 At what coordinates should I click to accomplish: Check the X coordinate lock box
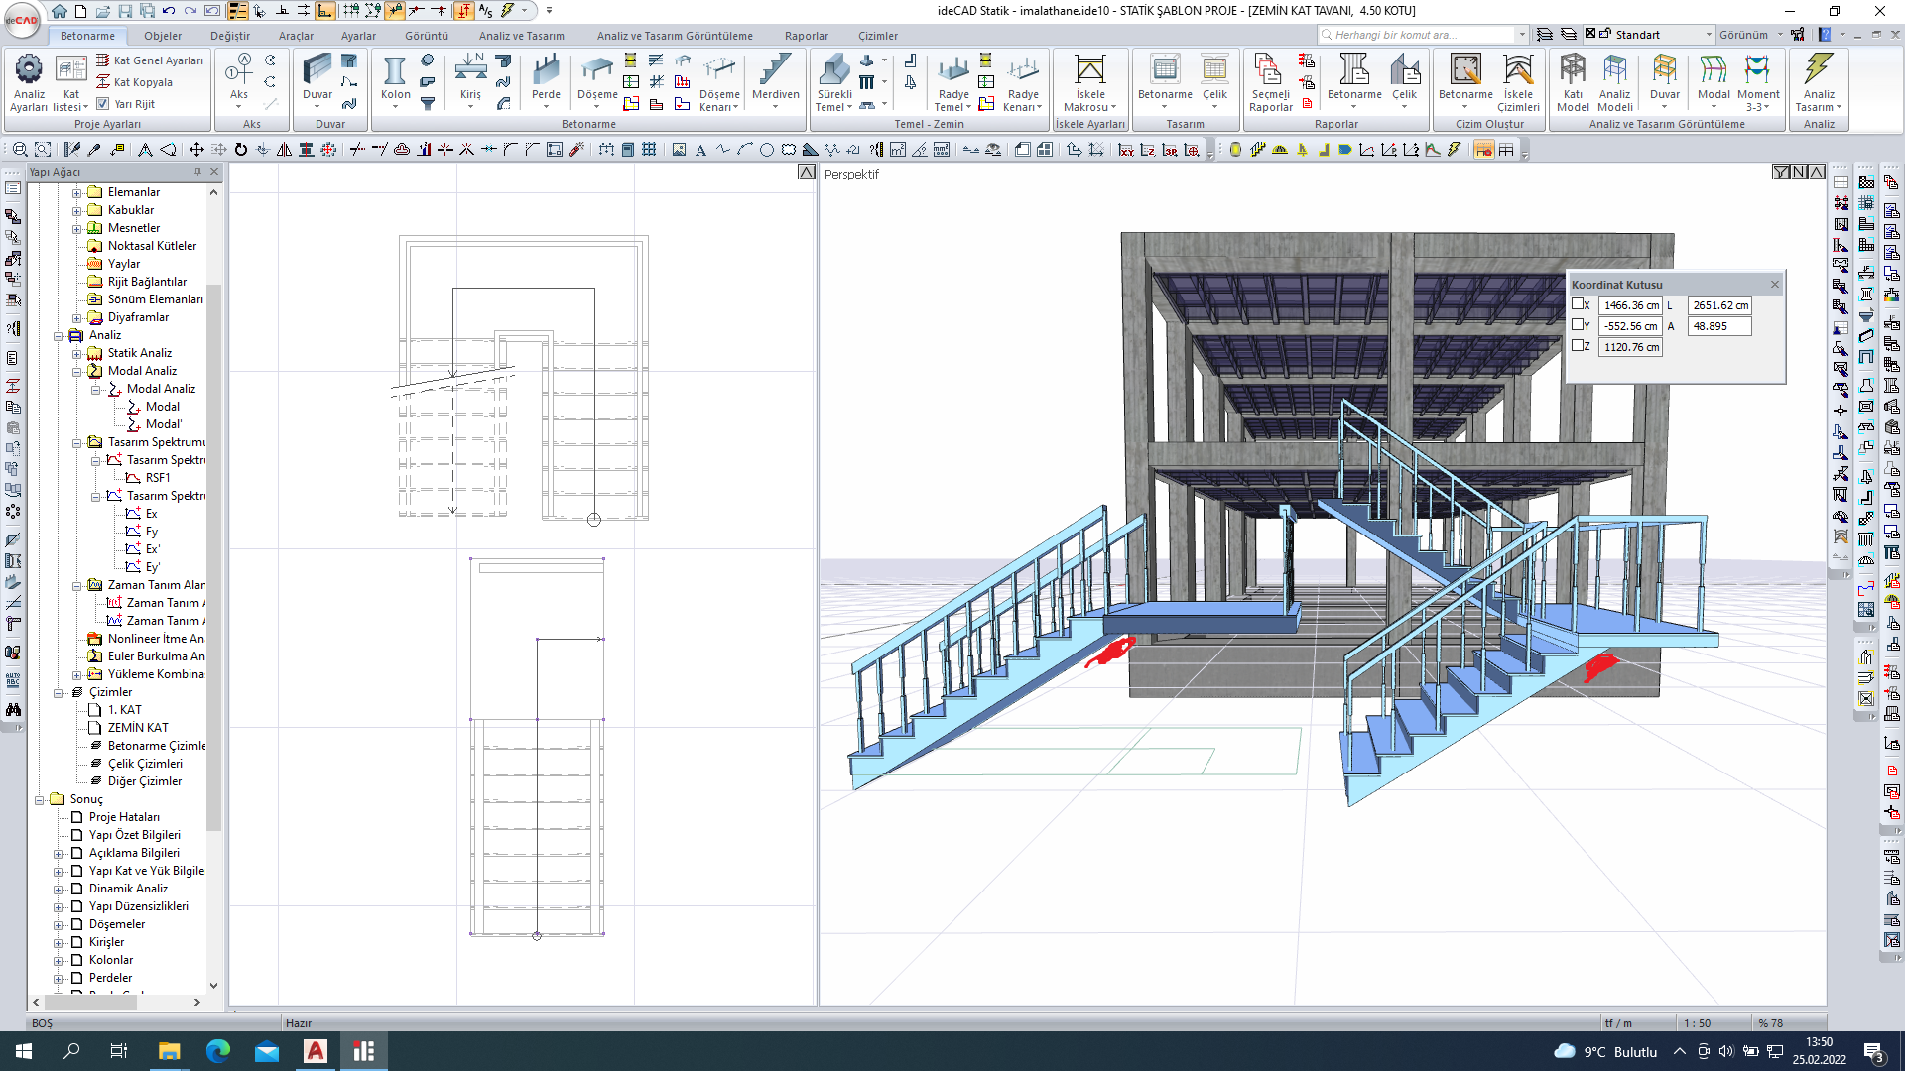point(1578,304)
